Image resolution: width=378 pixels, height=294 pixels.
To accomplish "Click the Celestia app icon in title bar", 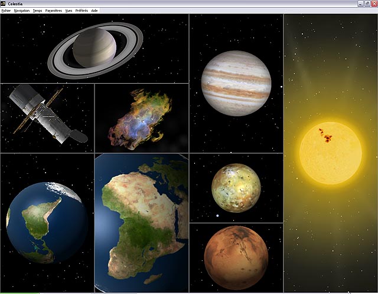I will (3, 4).
